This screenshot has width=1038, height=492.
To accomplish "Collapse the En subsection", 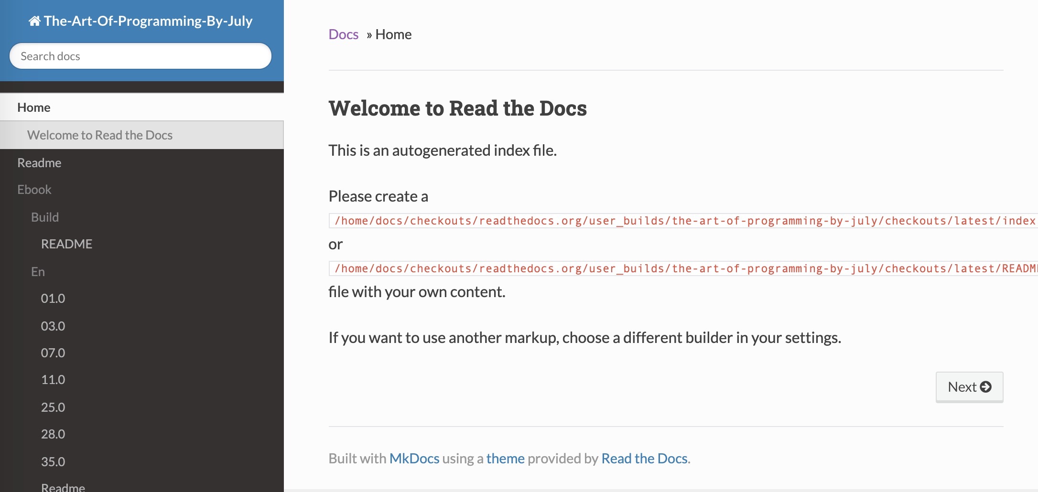I will [38, 272].
